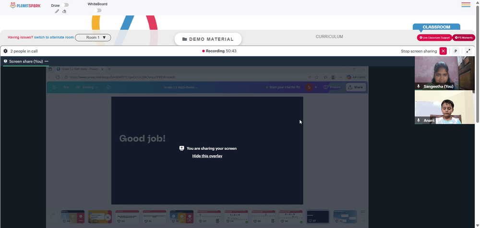Click the Recording 50:43 indicator
480x228 pixels.
click(219, 51)
